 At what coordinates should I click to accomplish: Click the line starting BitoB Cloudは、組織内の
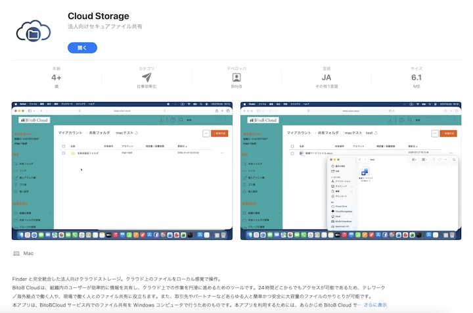tap(198, 287)
